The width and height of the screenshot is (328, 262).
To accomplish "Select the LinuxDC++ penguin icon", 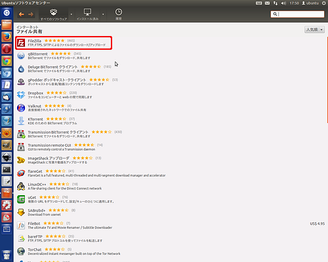I will (x=21, y=186).
